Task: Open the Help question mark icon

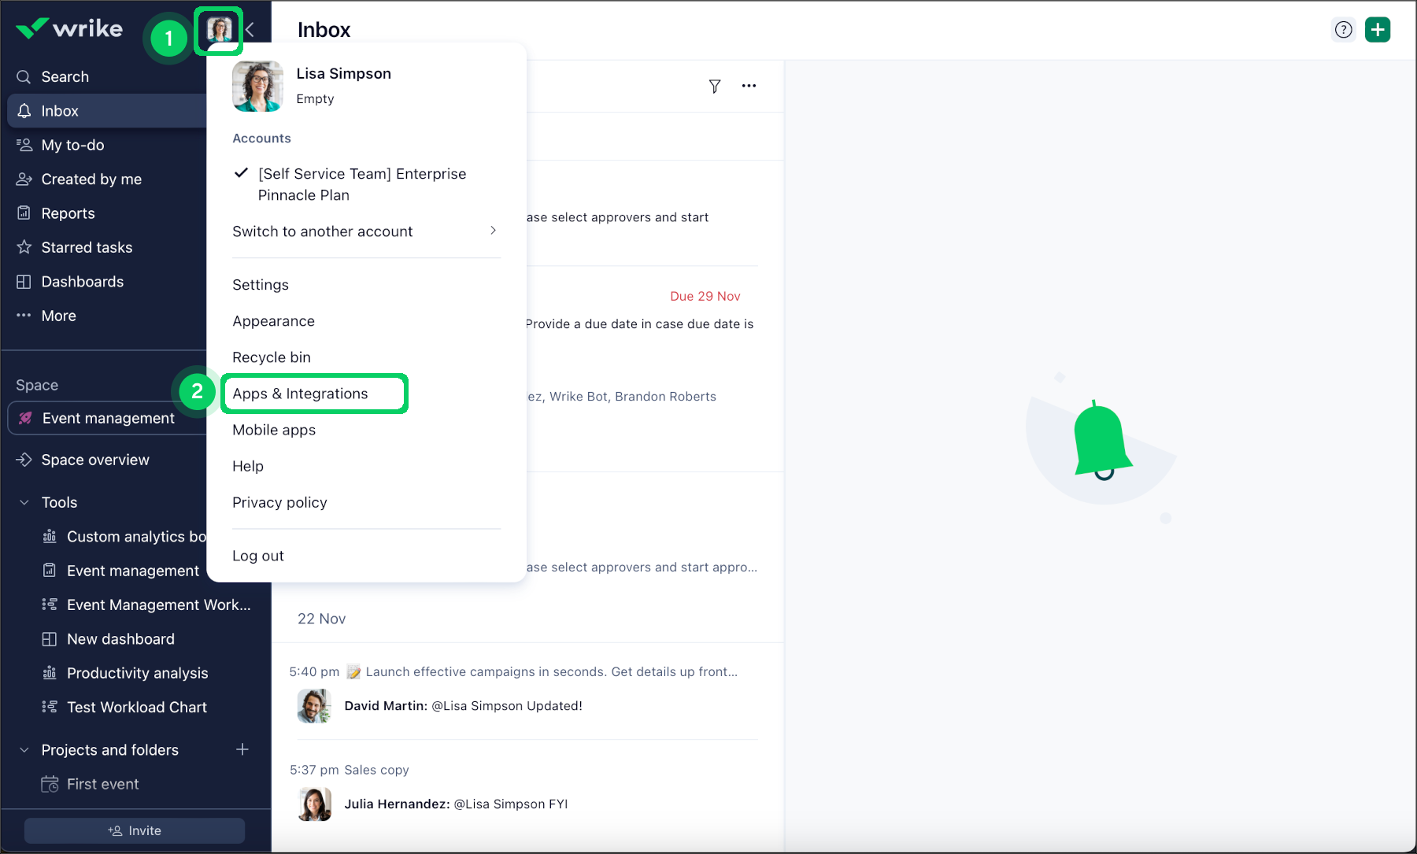Action: (1342, 29)
